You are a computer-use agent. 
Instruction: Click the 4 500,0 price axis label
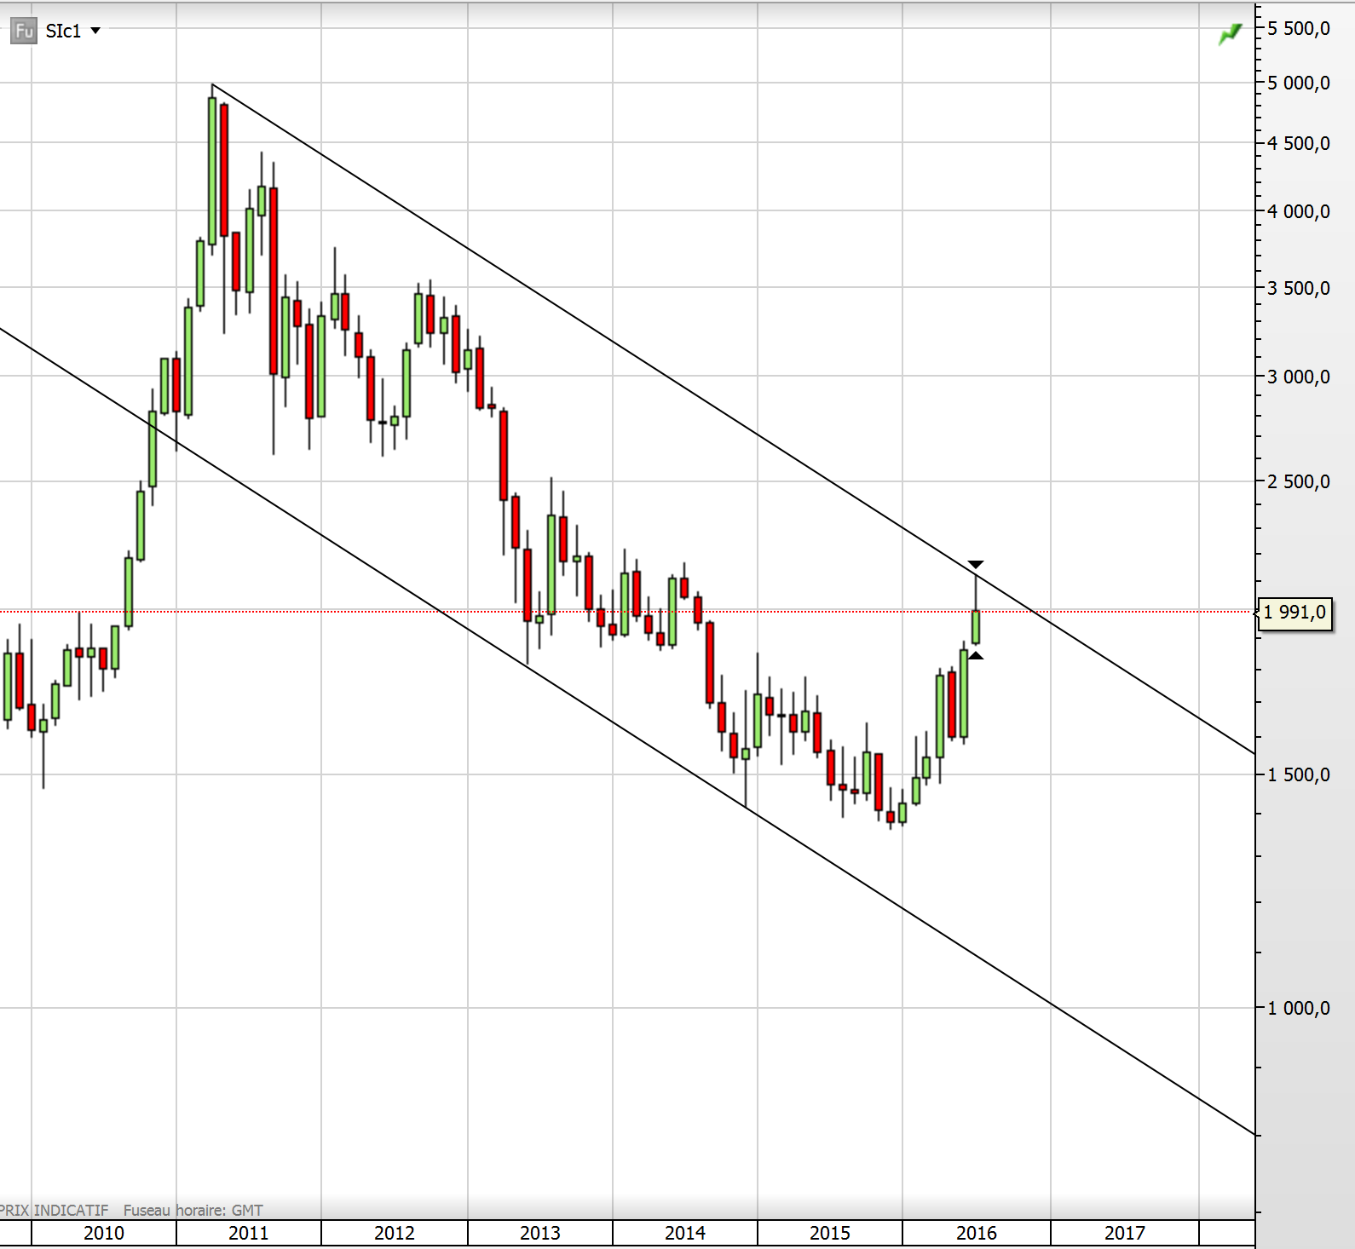tap(1298, 143)
